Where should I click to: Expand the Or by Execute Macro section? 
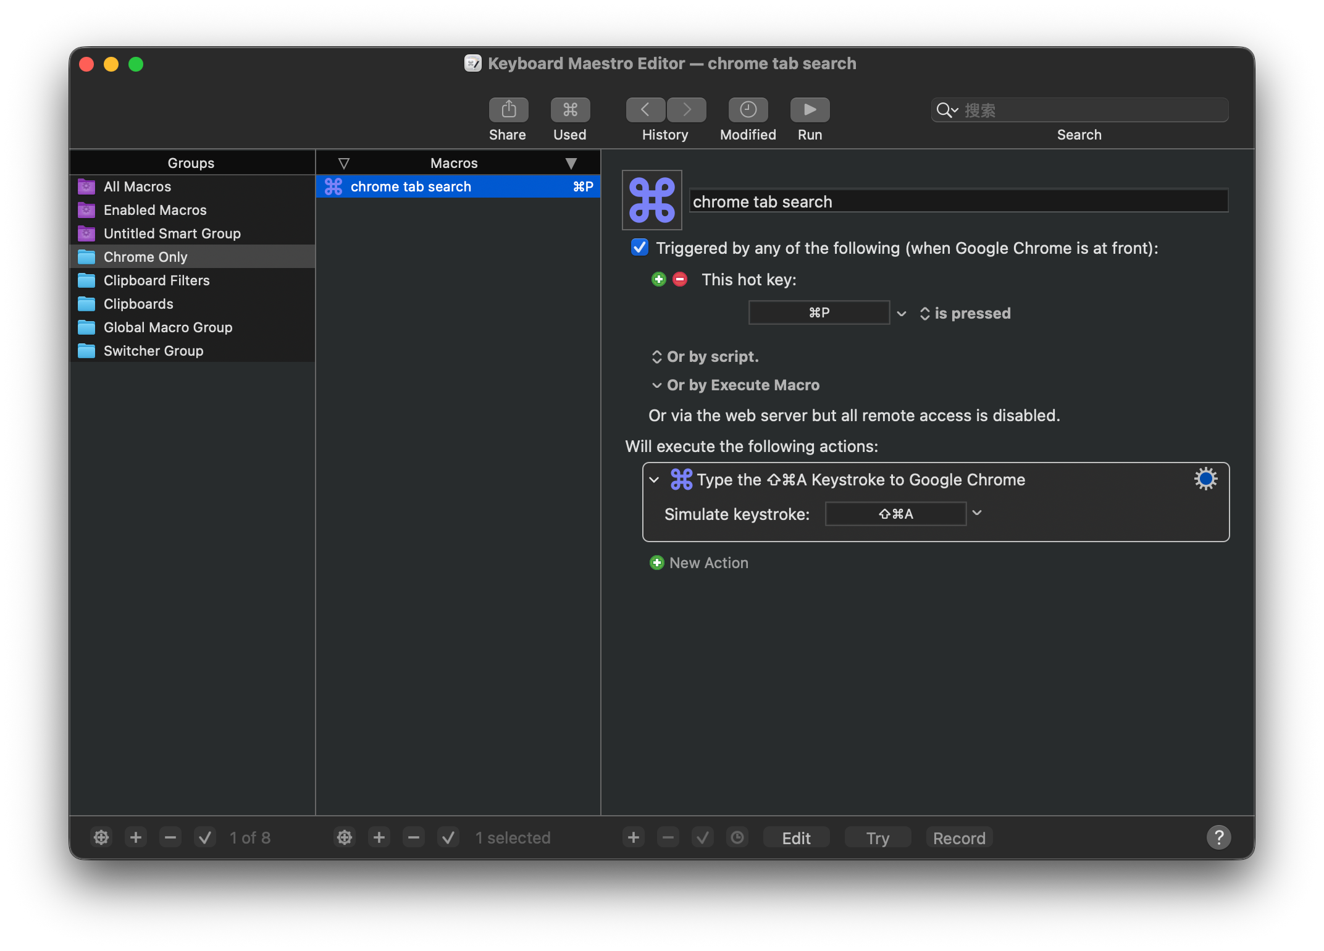[656, 385]
